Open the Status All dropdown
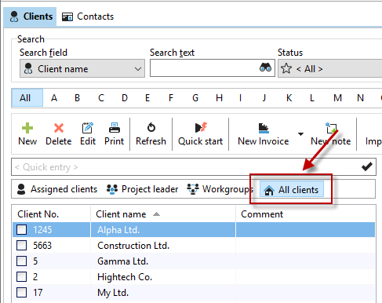The width and height of the screenshot is (382, 303). tap(329, 68)
